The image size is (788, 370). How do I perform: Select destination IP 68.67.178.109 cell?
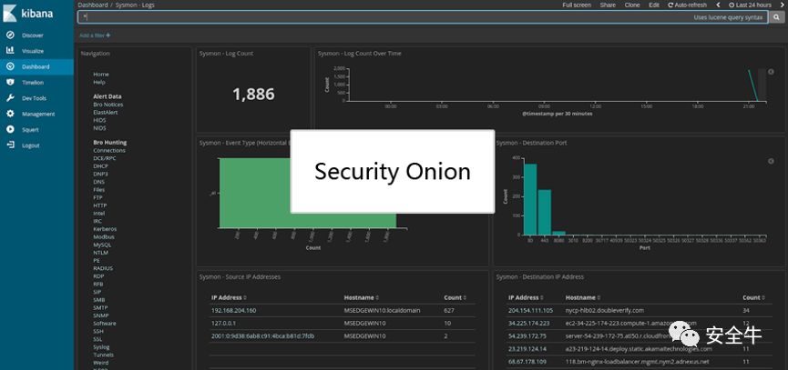tap(528, 362)
